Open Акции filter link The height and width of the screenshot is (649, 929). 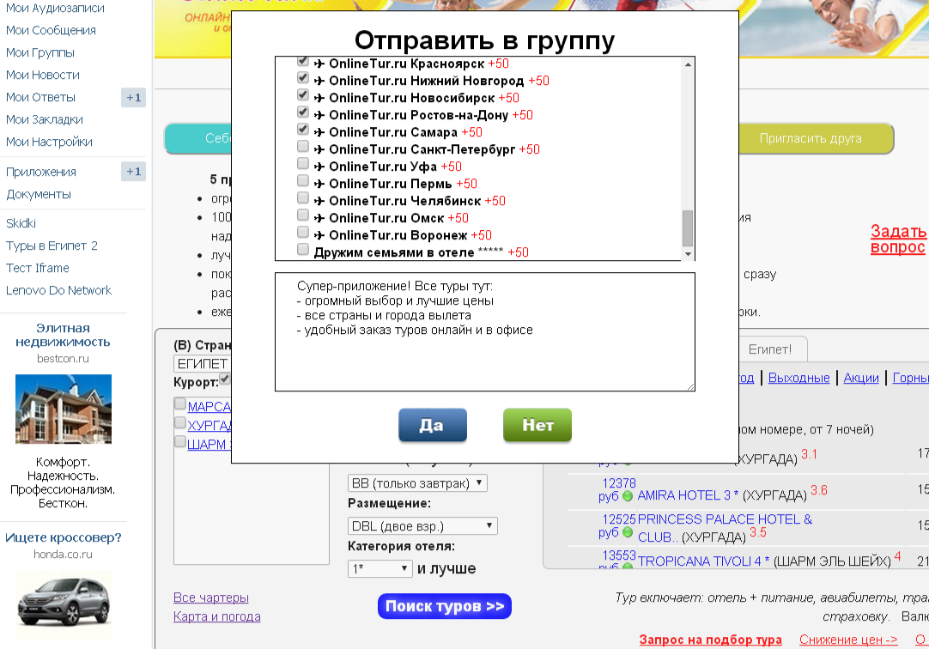click(x=861, y=378)
